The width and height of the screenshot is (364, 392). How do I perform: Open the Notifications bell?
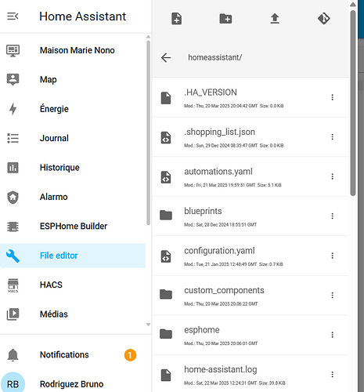[13, 355]
